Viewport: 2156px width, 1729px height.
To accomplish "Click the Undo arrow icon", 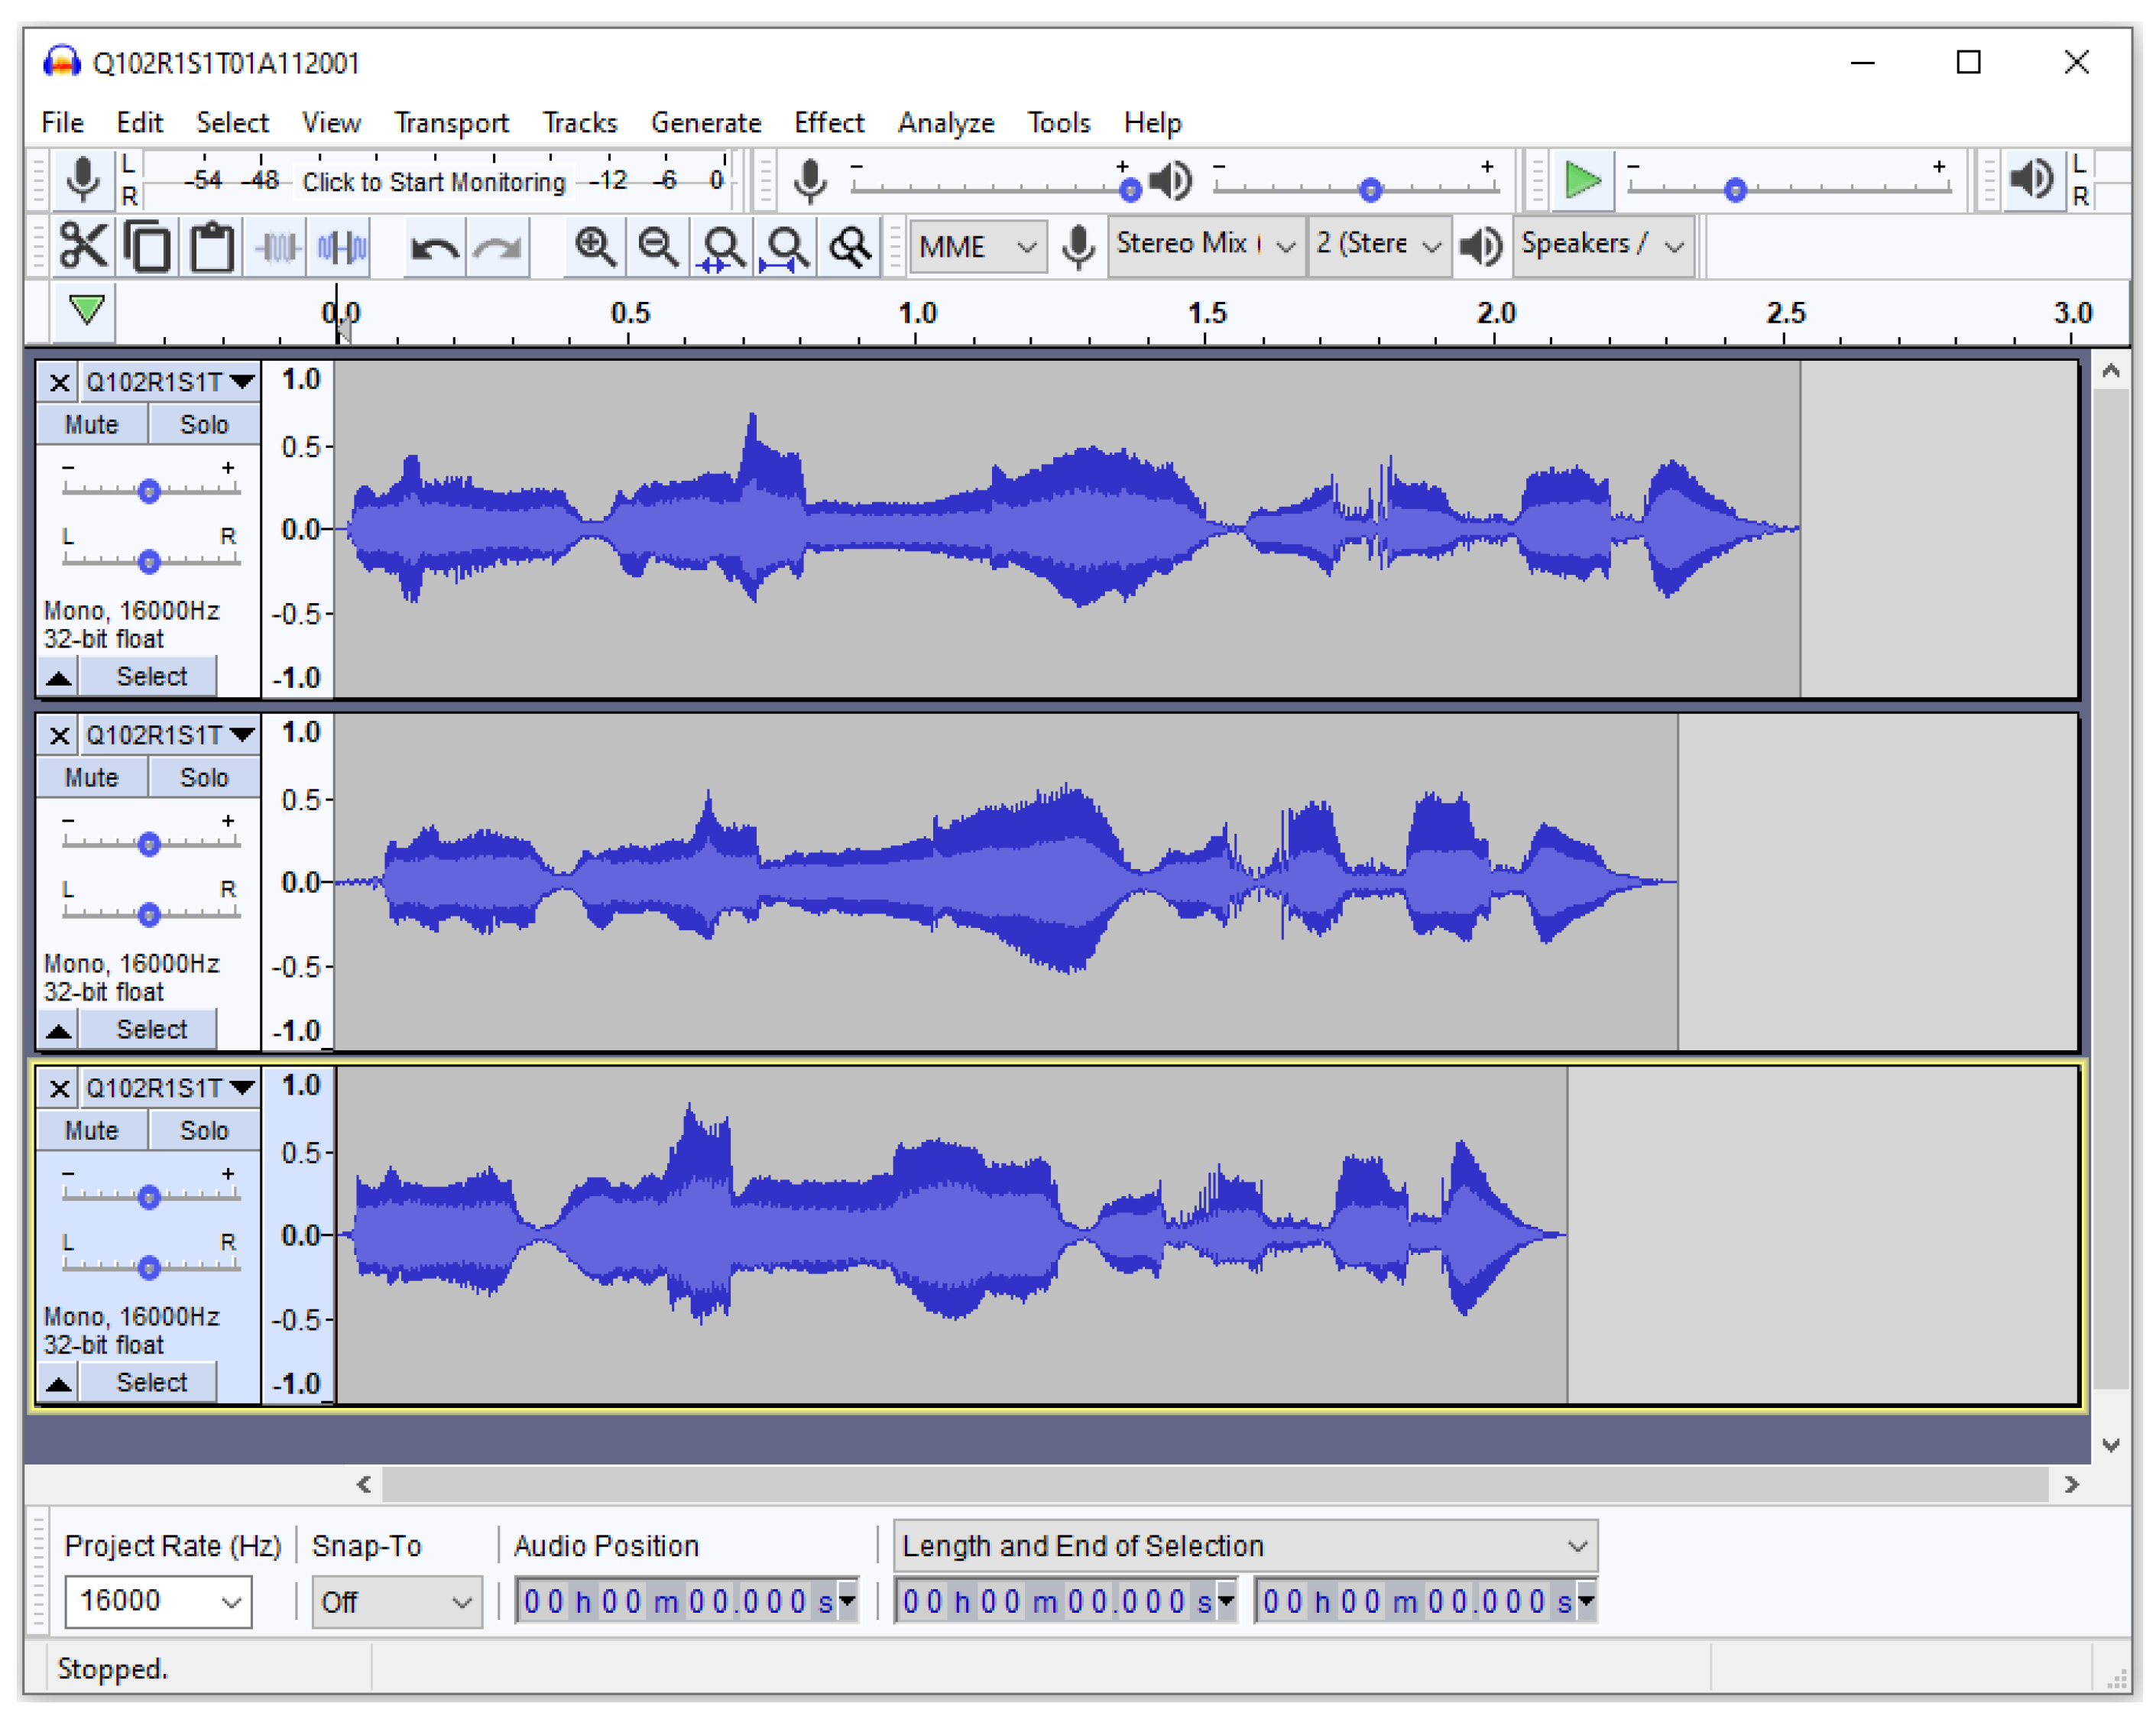I will (434, 246).
